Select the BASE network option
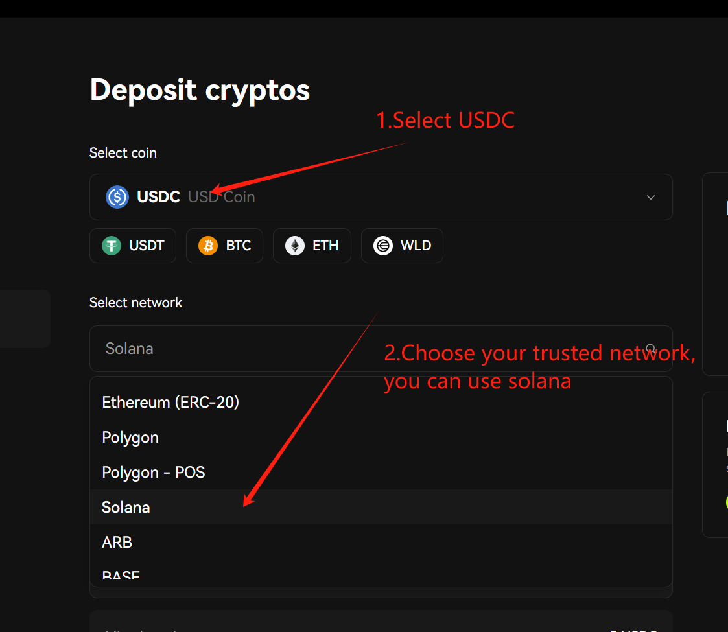The width and height of the screenshot is (728, 632). [121, 574]
